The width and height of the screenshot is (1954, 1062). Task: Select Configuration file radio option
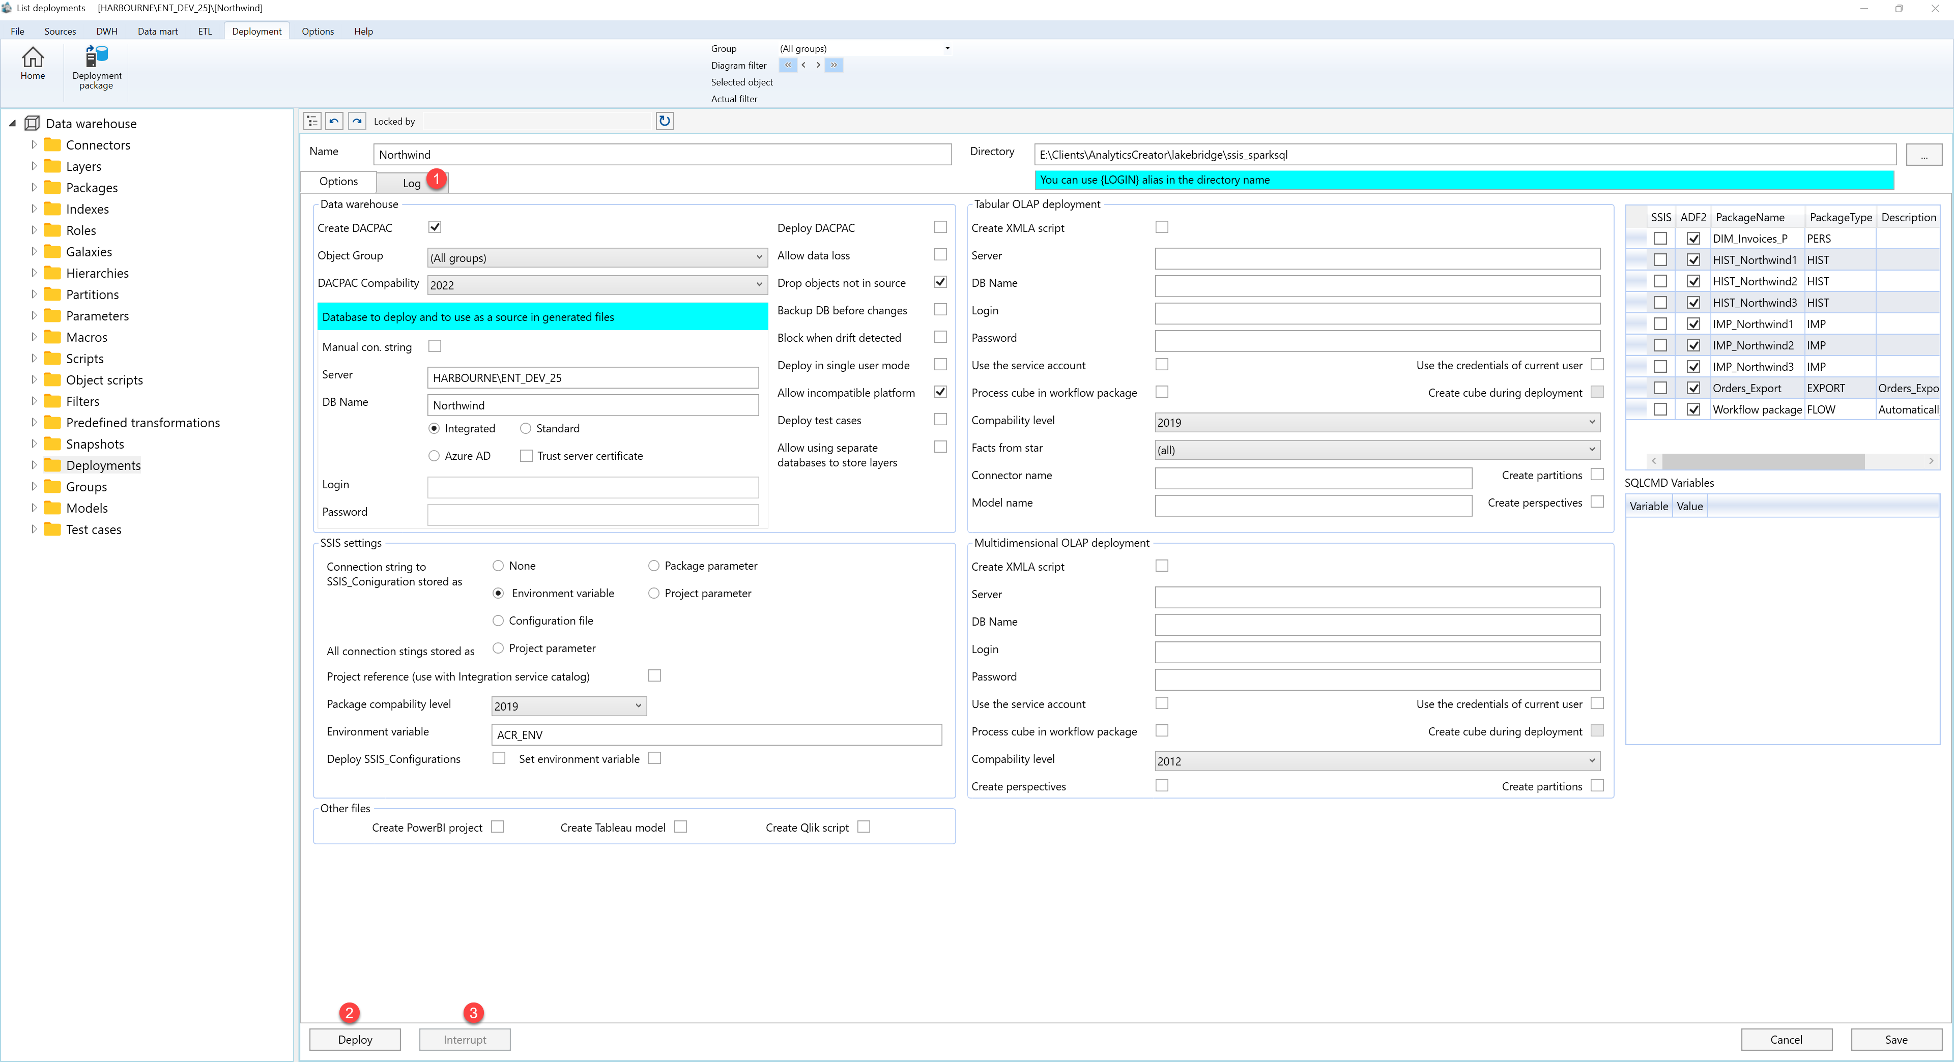click(x=498, y=620)
